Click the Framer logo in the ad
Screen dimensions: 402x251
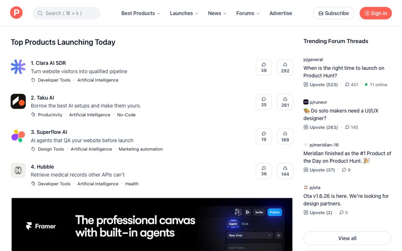41,226
